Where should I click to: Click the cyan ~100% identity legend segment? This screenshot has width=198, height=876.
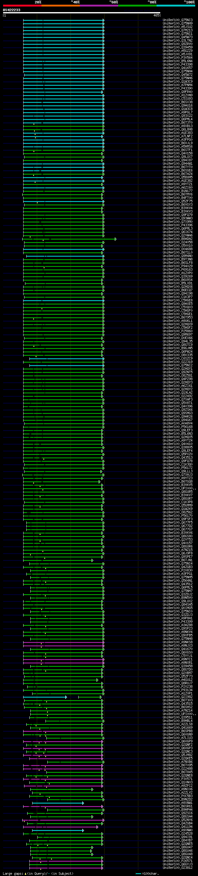pos(176,6)
